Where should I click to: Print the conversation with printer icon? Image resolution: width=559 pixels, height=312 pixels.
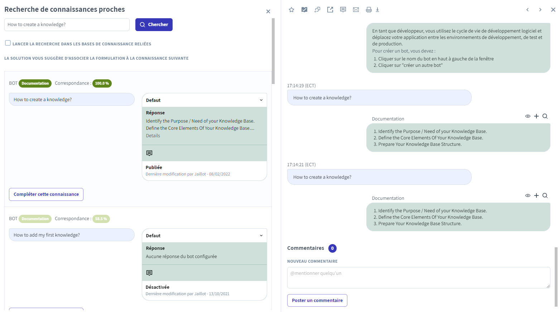click(369, 10)
